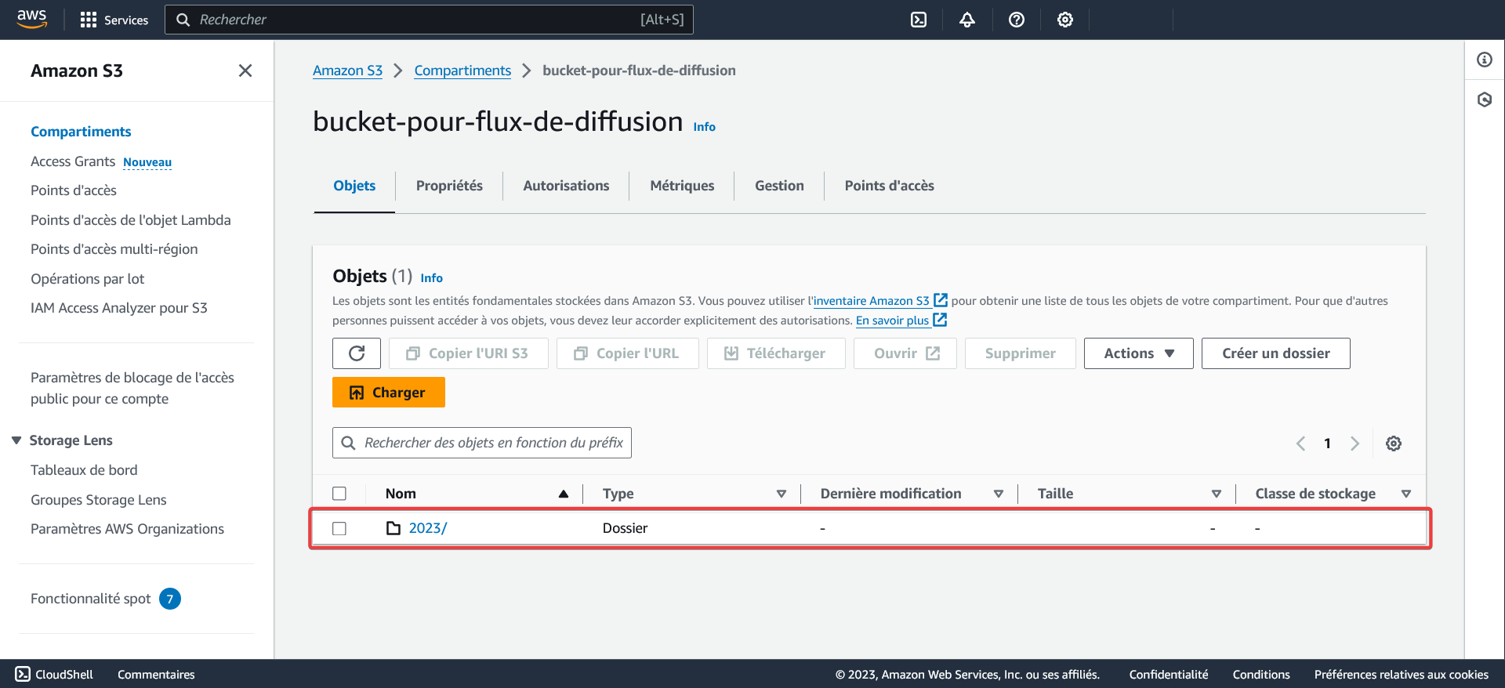Open the notifications bell

967,20
